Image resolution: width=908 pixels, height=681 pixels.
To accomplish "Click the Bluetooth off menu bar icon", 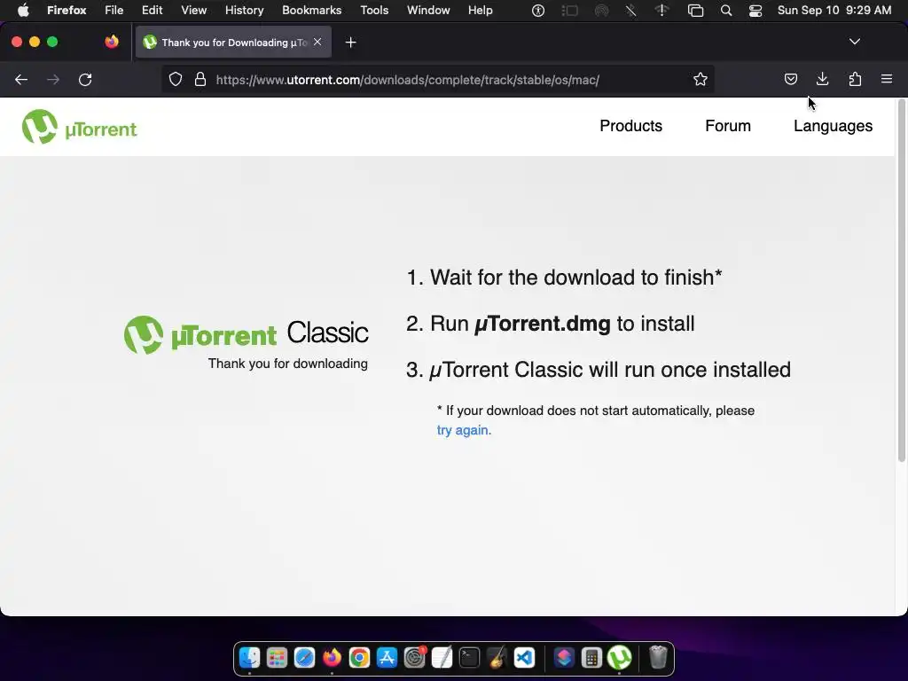I will pos(630,11).
